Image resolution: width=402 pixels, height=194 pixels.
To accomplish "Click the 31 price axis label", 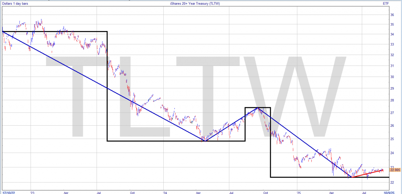I will click(392, 66).
